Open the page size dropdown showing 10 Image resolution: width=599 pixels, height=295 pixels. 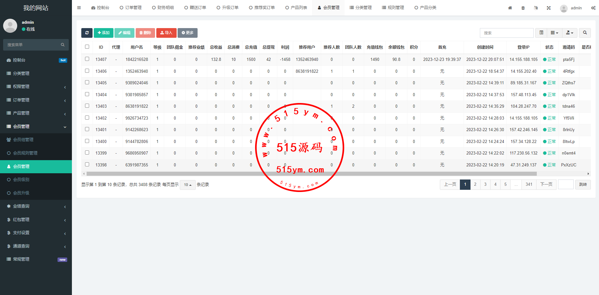tap(188, 185)
